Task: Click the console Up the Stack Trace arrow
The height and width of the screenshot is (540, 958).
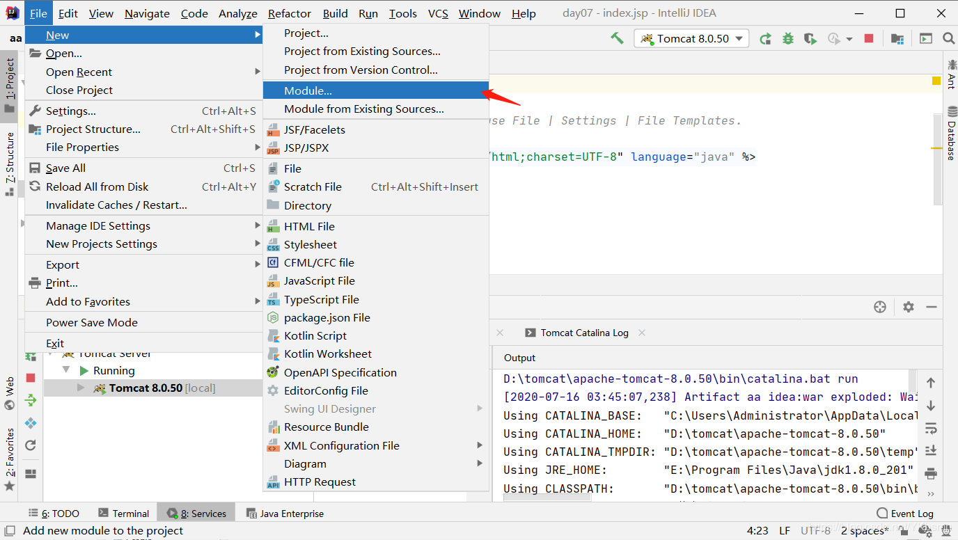Action: coord(931,383)
